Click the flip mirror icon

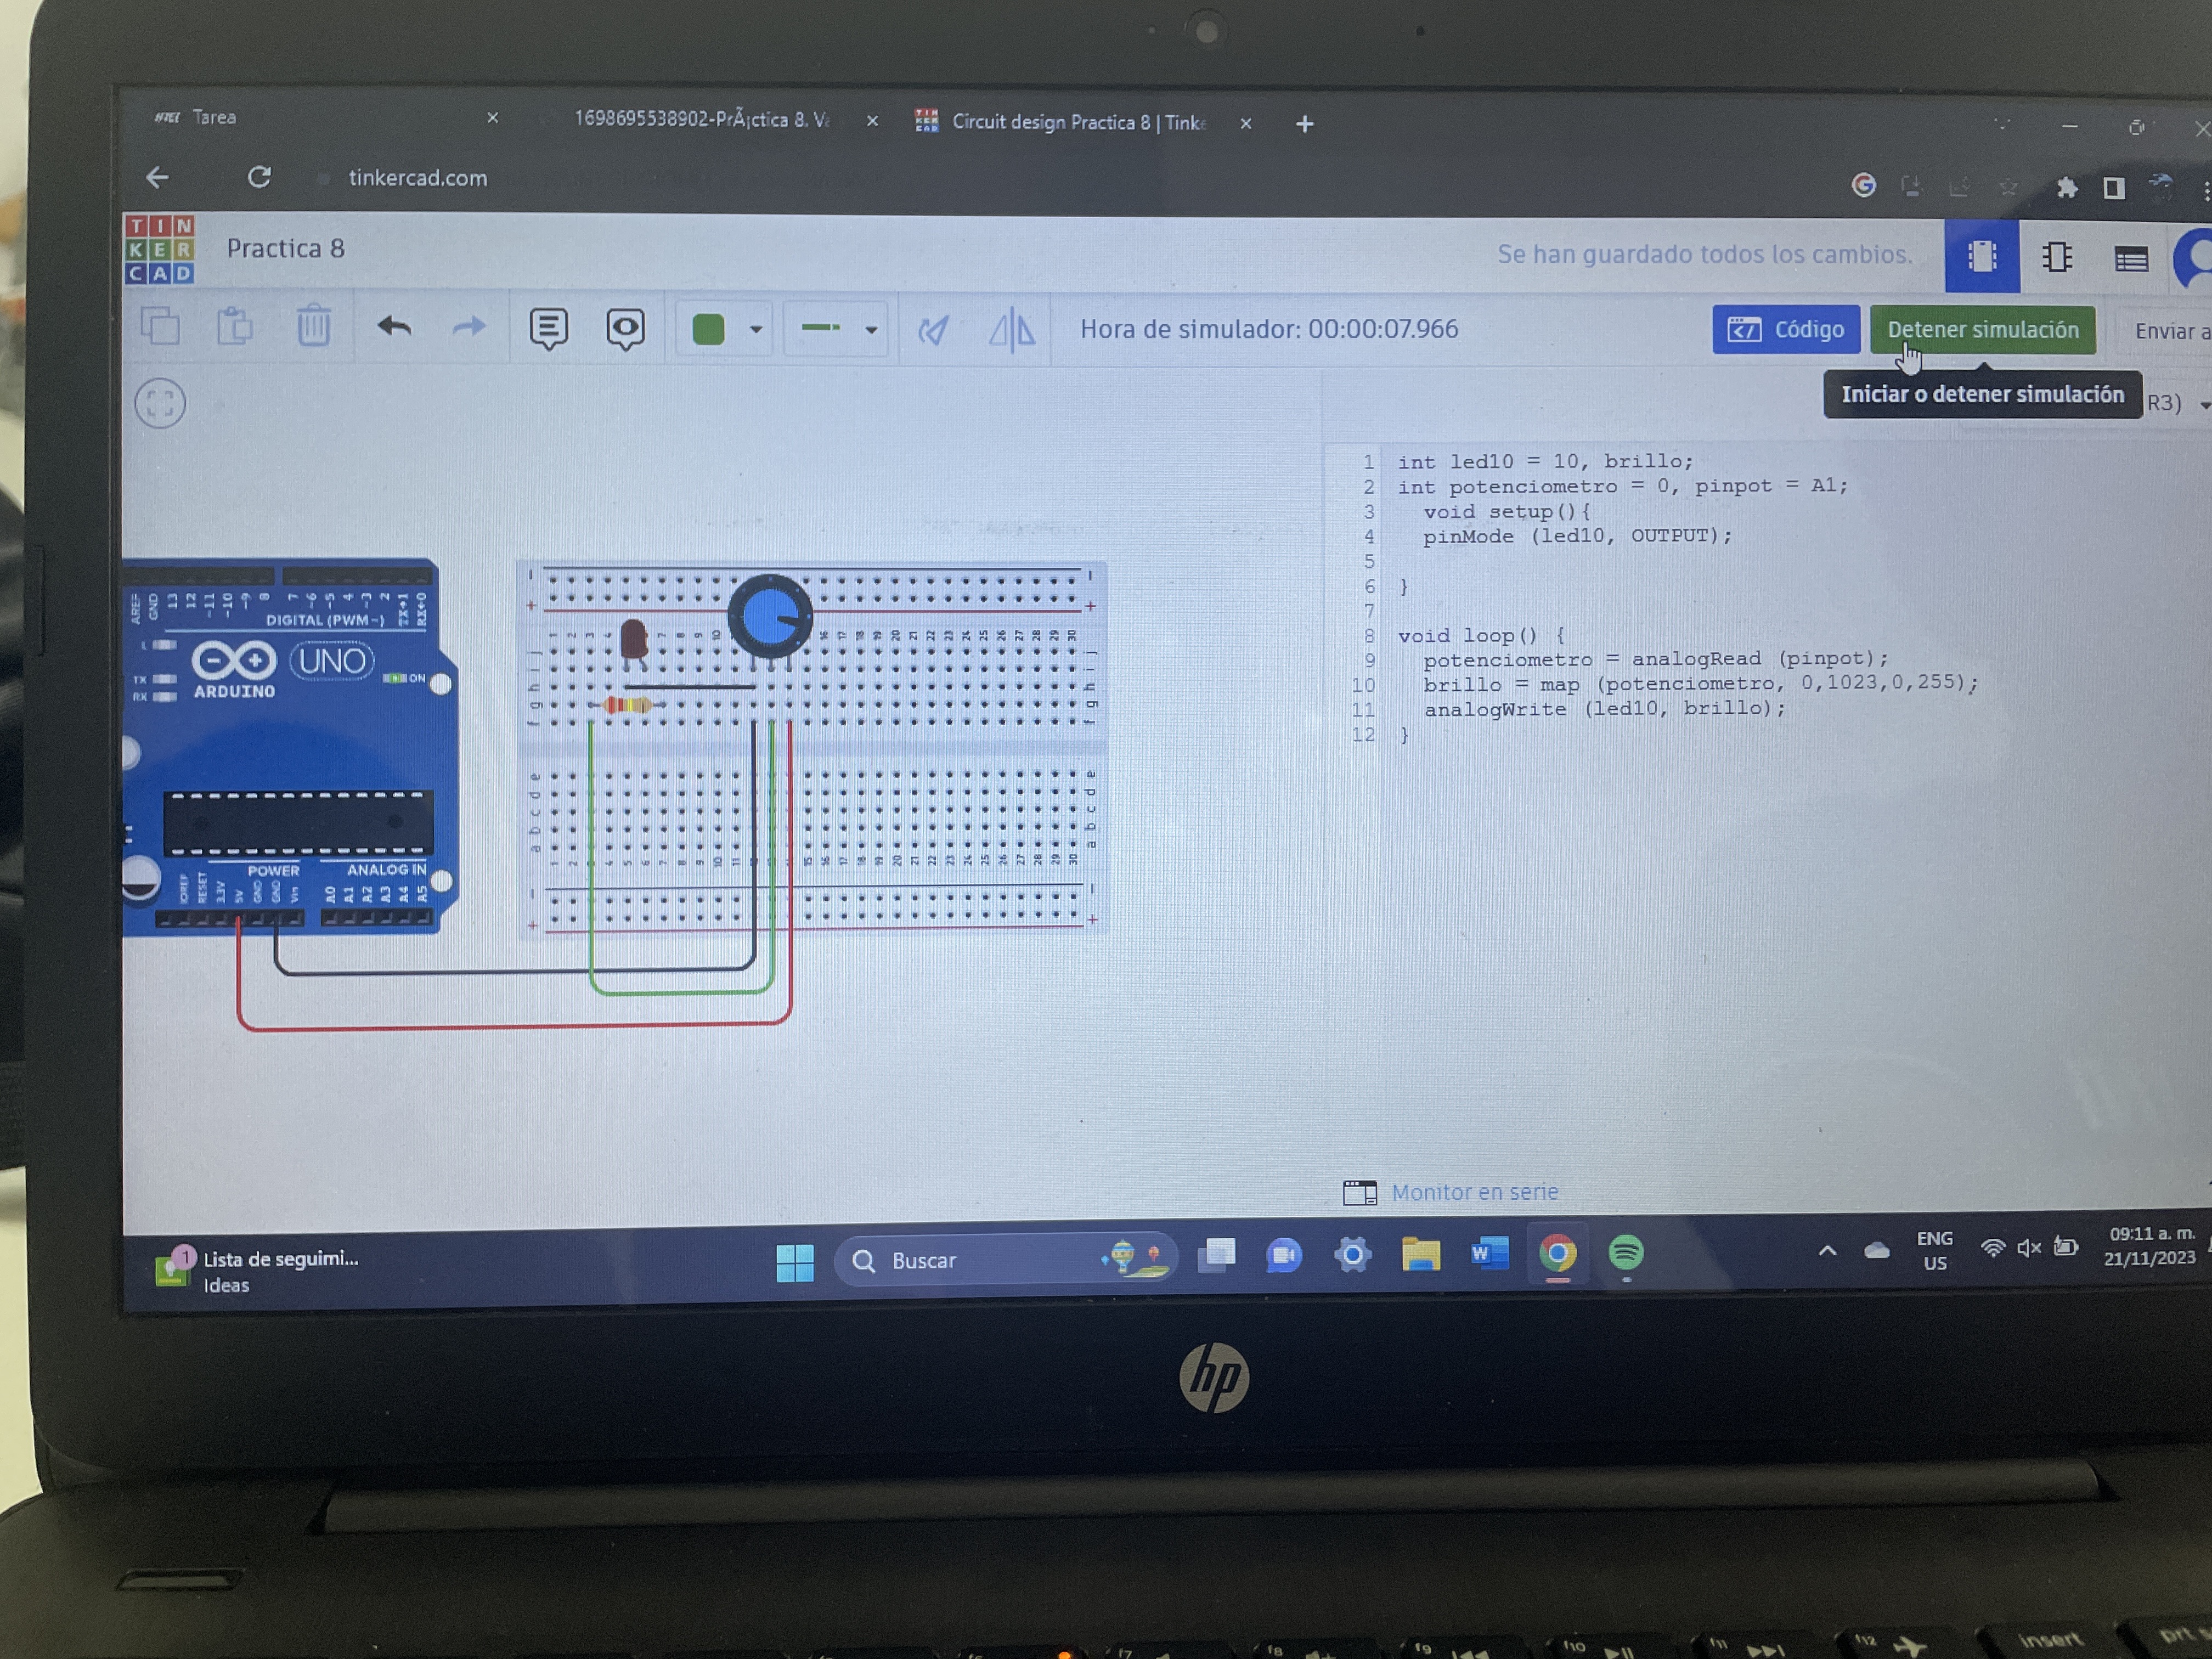click(x=1012, y=329)
